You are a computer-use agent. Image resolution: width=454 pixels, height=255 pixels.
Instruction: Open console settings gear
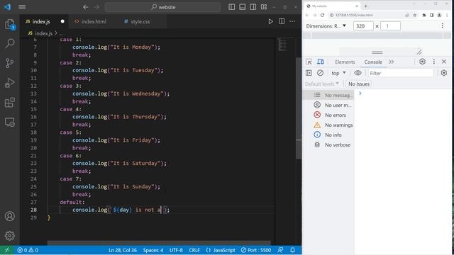(x=444, y=73)
